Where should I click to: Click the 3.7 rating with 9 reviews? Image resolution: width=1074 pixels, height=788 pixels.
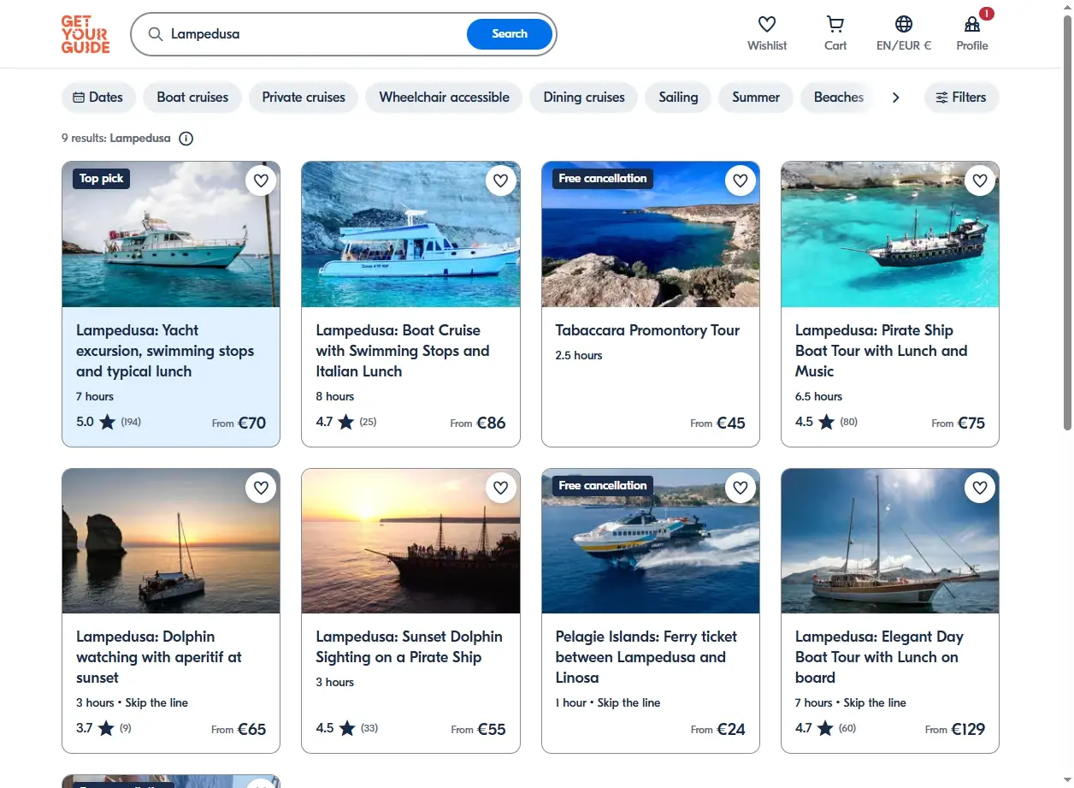(x=103, y=729)
